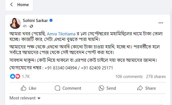Click the dropdown arrow beside Most relevant
This screenshot has height=105, width=172.
point(39,98)
